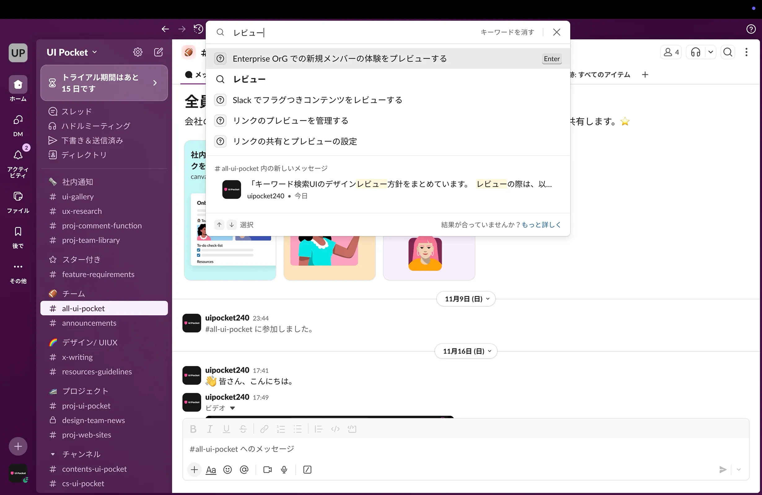Toggle blockquote formatting
The height and width of the screenshot is (495, 762).
[x=318, y=429]
